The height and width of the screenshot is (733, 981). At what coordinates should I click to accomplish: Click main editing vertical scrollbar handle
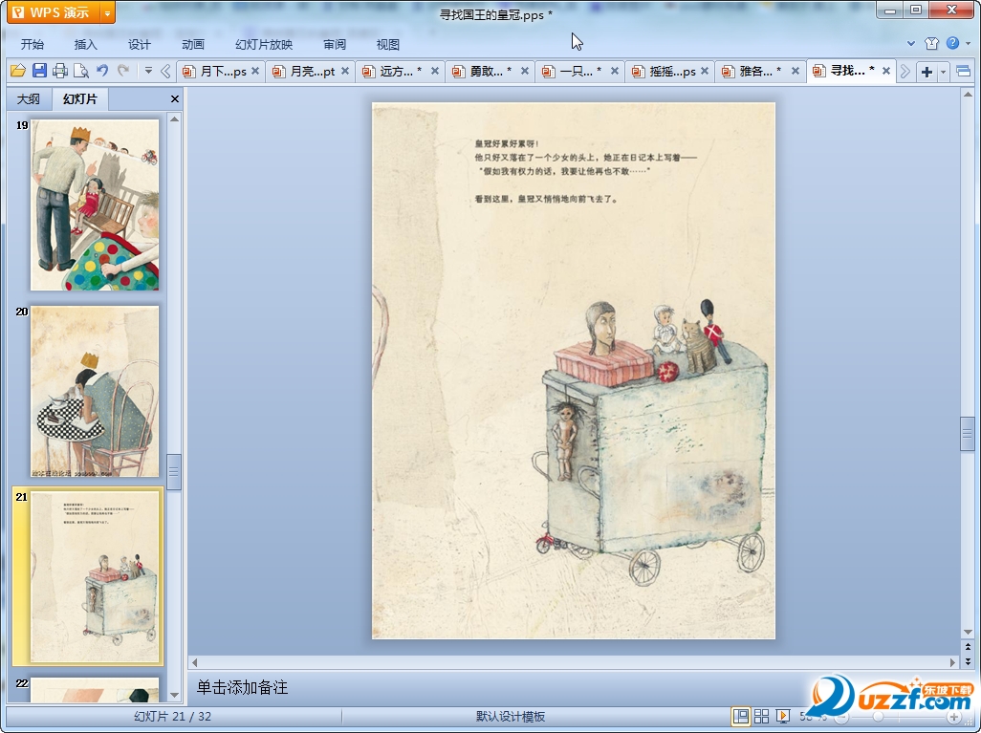(968, 433)
